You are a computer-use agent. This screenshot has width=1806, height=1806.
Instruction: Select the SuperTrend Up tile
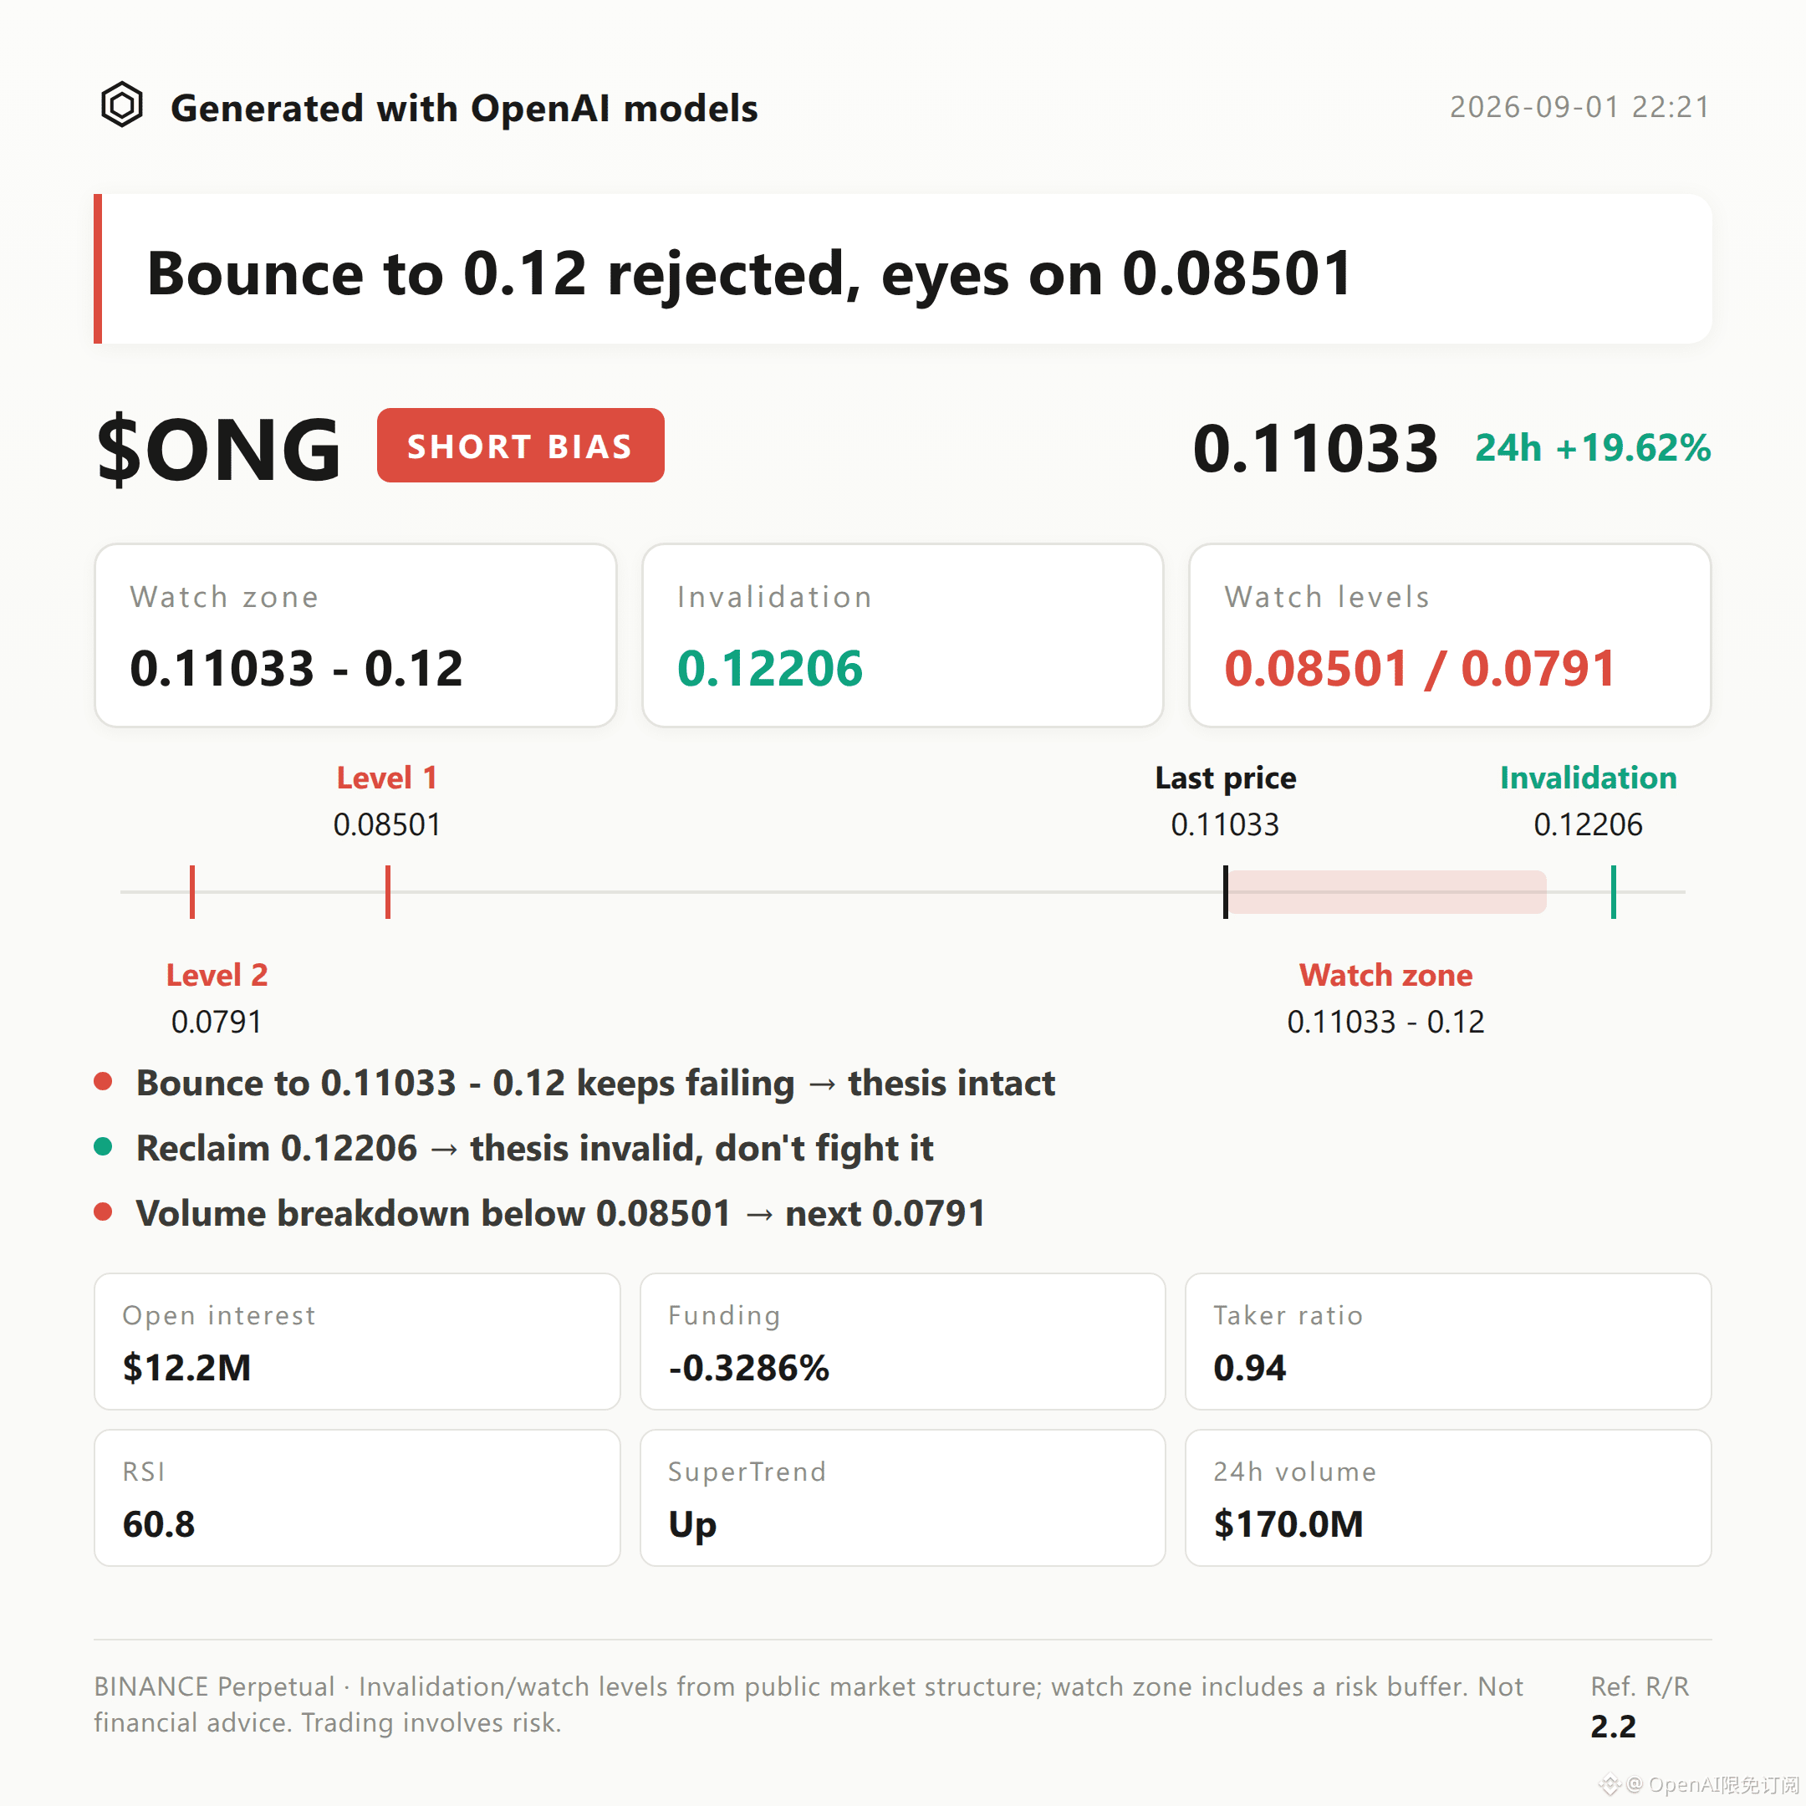(903, 1497)
